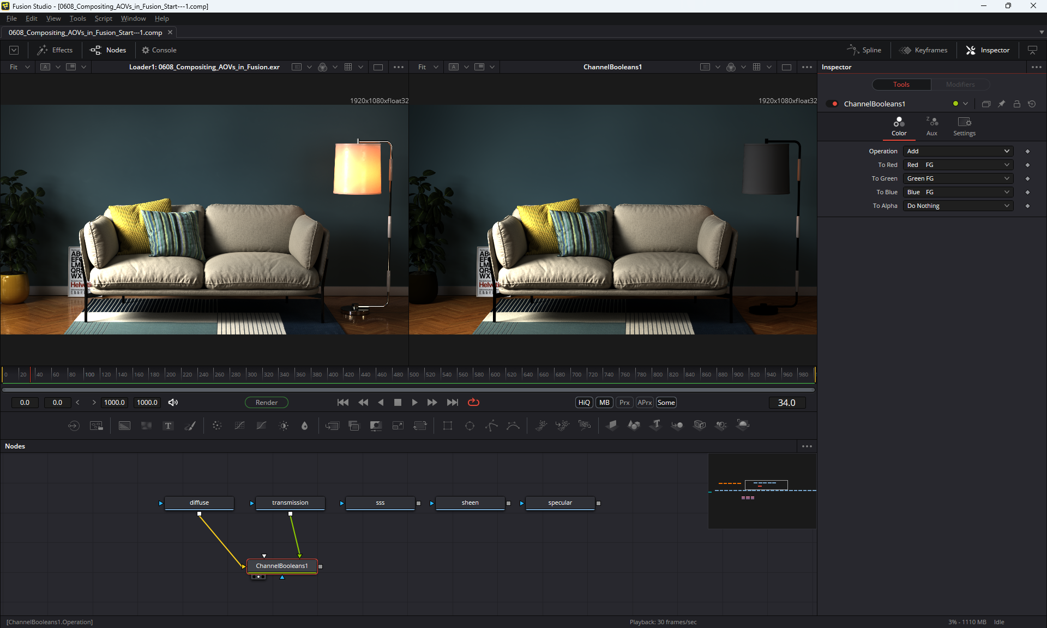Toggle the HiQ render quality button
The height and width of the screenshot is (628, 1047).
(583, 403)
